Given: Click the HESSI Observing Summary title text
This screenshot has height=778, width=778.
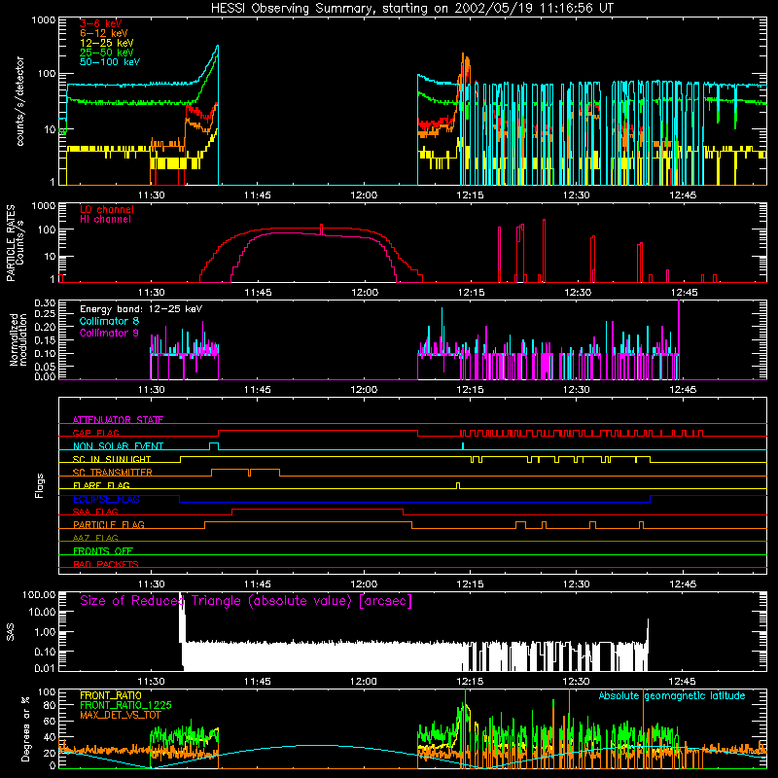Looking at the screenshot, I should pyautogui.click(x=411, y=9).
